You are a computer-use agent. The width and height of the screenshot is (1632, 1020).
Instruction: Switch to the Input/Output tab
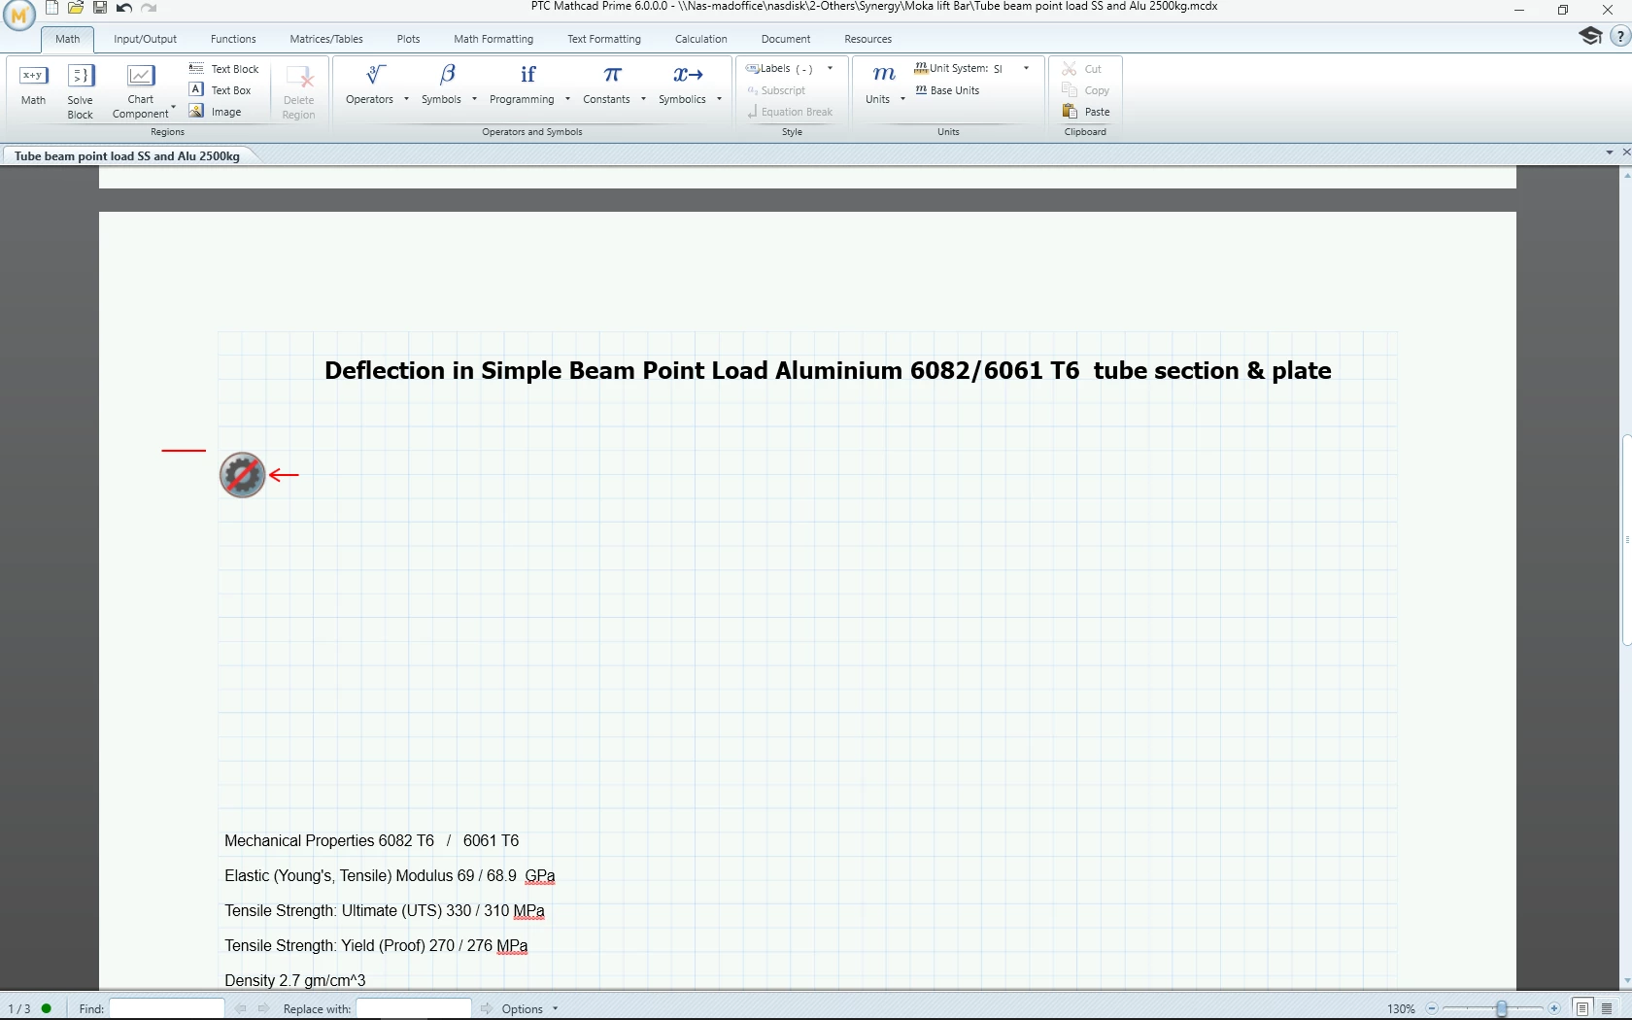146,39
